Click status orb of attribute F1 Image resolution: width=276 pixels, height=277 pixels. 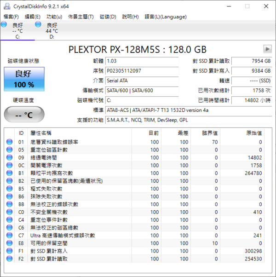click(x=9, y=251)
